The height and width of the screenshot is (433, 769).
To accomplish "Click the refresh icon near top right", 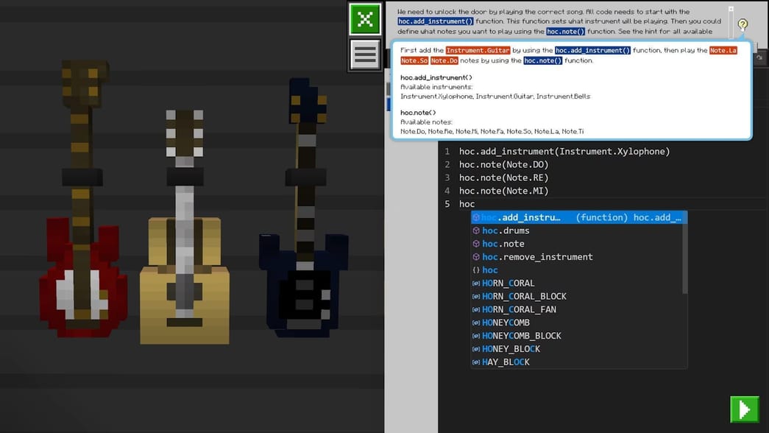I will [x=759, y=57].
